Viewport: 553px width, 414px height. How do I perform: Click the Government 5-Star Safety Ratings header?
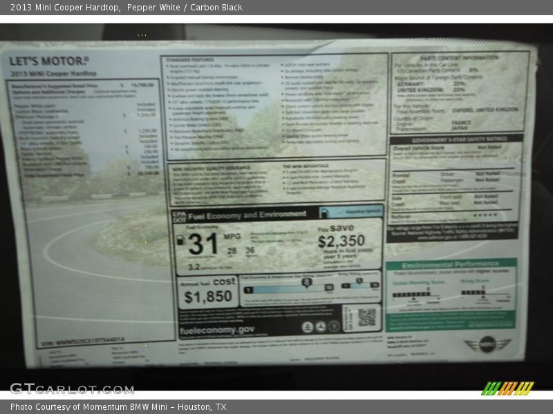458,138
